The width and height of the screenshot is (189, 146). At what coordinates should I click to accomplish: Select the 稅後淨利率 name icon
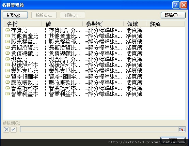click(x=7, y=65)
